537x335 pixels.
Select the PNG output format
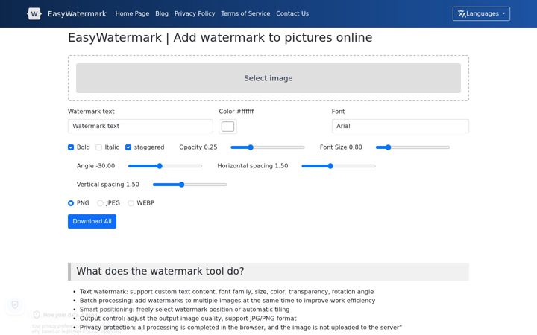coord(71,203)
